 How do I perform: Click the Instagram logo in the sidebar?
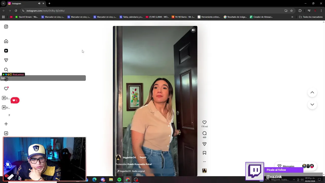[6, 27]
